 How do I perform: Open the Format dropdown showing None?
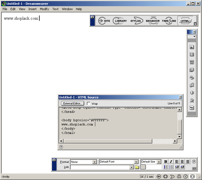coord(95,162)
